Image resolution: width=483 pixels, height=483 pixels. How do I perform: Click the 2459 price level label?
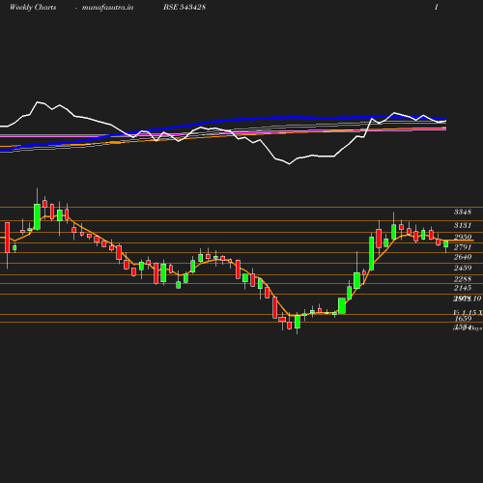point(463,268)
